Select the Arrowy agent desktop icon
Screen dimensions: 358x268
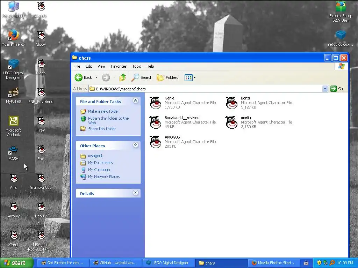[14, 210]
